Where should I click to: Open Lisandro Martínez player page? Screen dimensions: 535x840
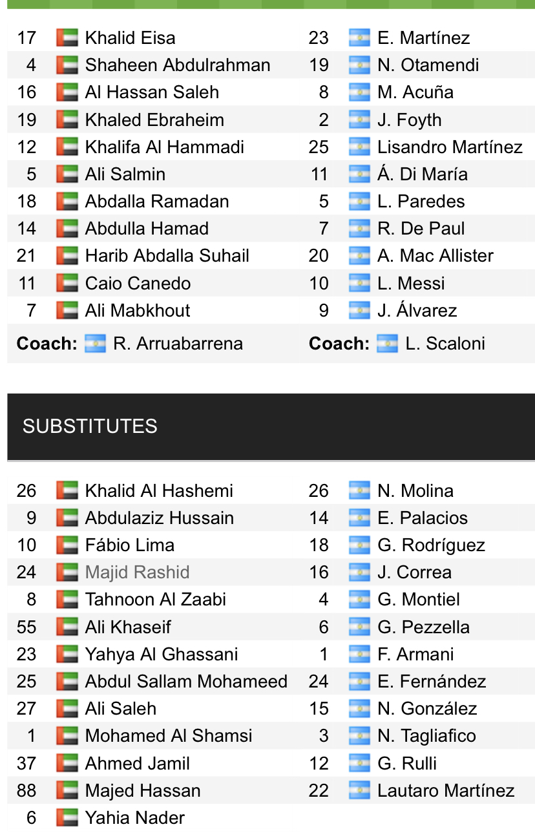[x=450, y=147]
